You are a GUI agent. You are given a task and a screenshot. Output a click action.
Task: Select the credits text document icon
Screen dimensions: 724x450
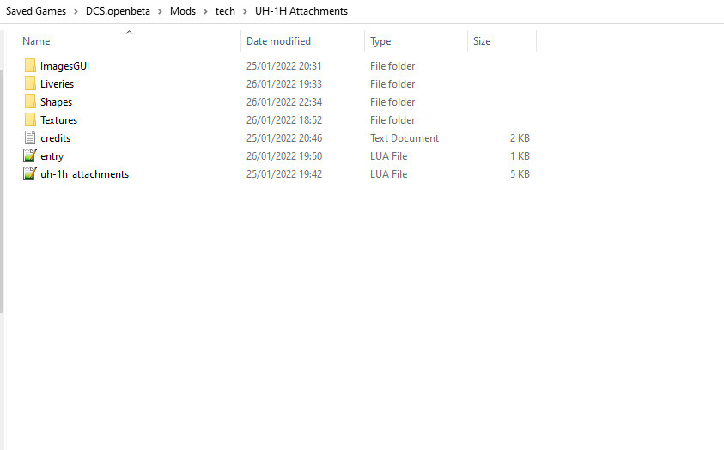point(30,138)
